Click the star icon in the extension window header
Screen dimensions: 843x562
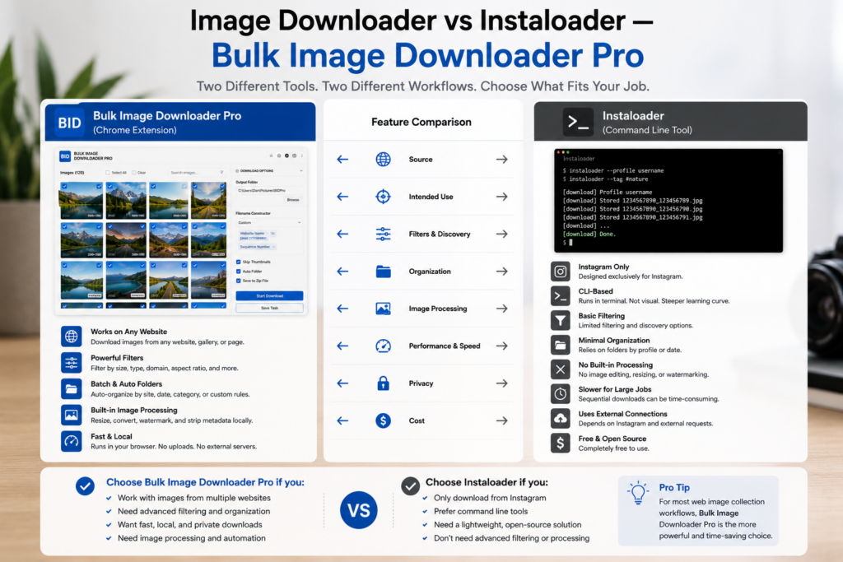(271, 156)
